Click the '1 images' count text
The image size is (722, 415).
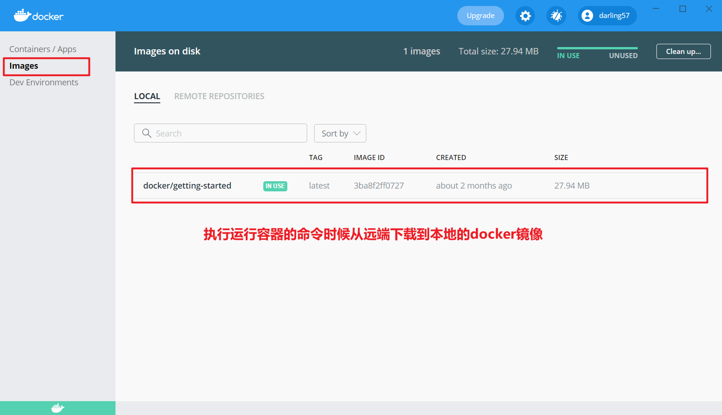point(422,51)
